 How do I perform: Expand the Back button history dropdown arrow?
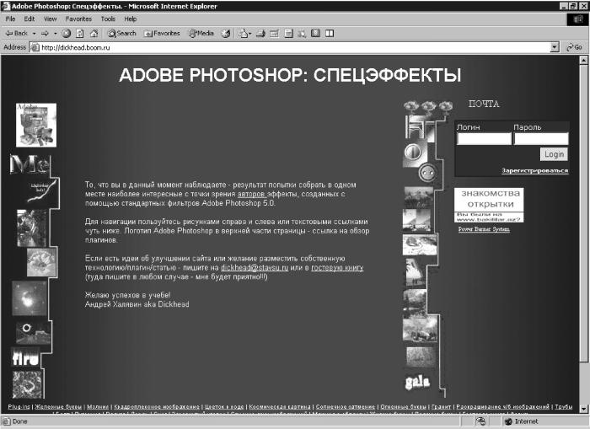point(34,34)
